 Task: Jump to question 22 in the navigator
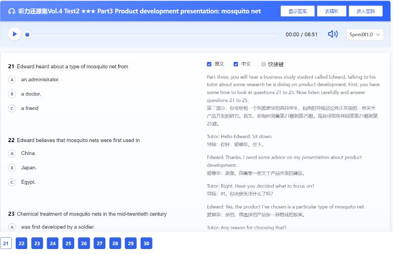click(21, 243)
